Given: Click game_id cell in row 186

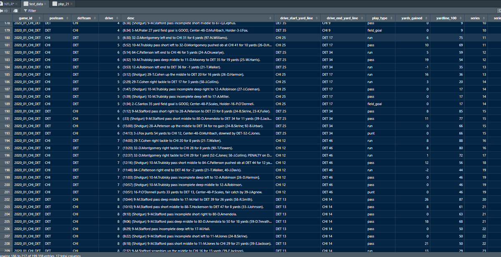Looking at the screenshot, I should click(x=27, y=81).
